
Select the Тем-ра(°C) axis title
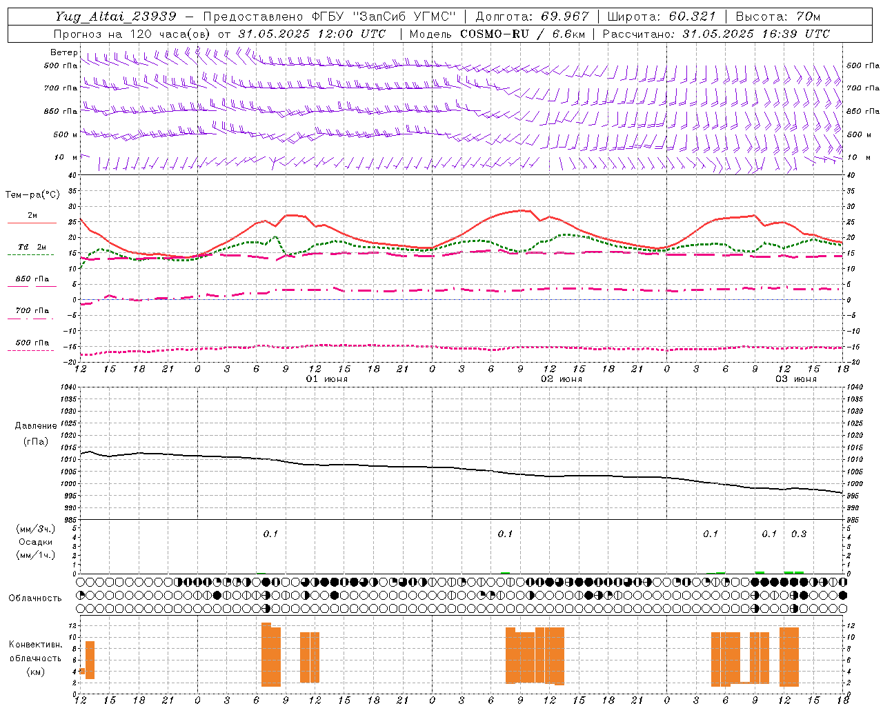coord(32,195)
